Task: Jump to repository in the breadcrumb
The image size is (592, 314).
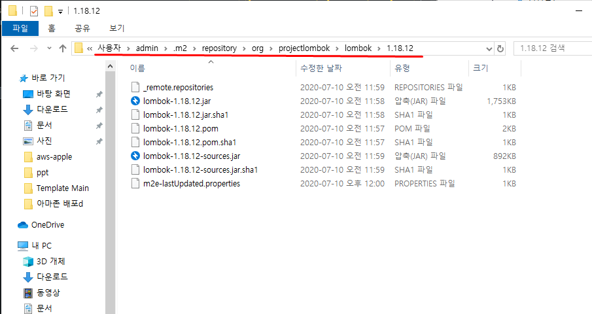Action: point(219,48)
